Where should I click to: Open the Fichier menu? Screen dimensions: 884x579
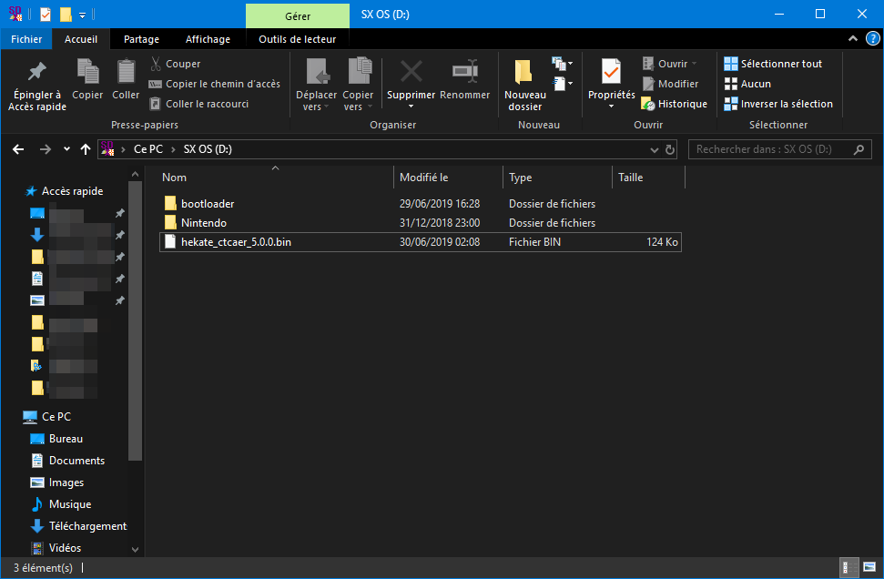pyautogui.click(x=26, y=39)
